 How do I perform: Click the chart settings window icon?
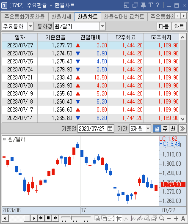(x=154, y=218)
